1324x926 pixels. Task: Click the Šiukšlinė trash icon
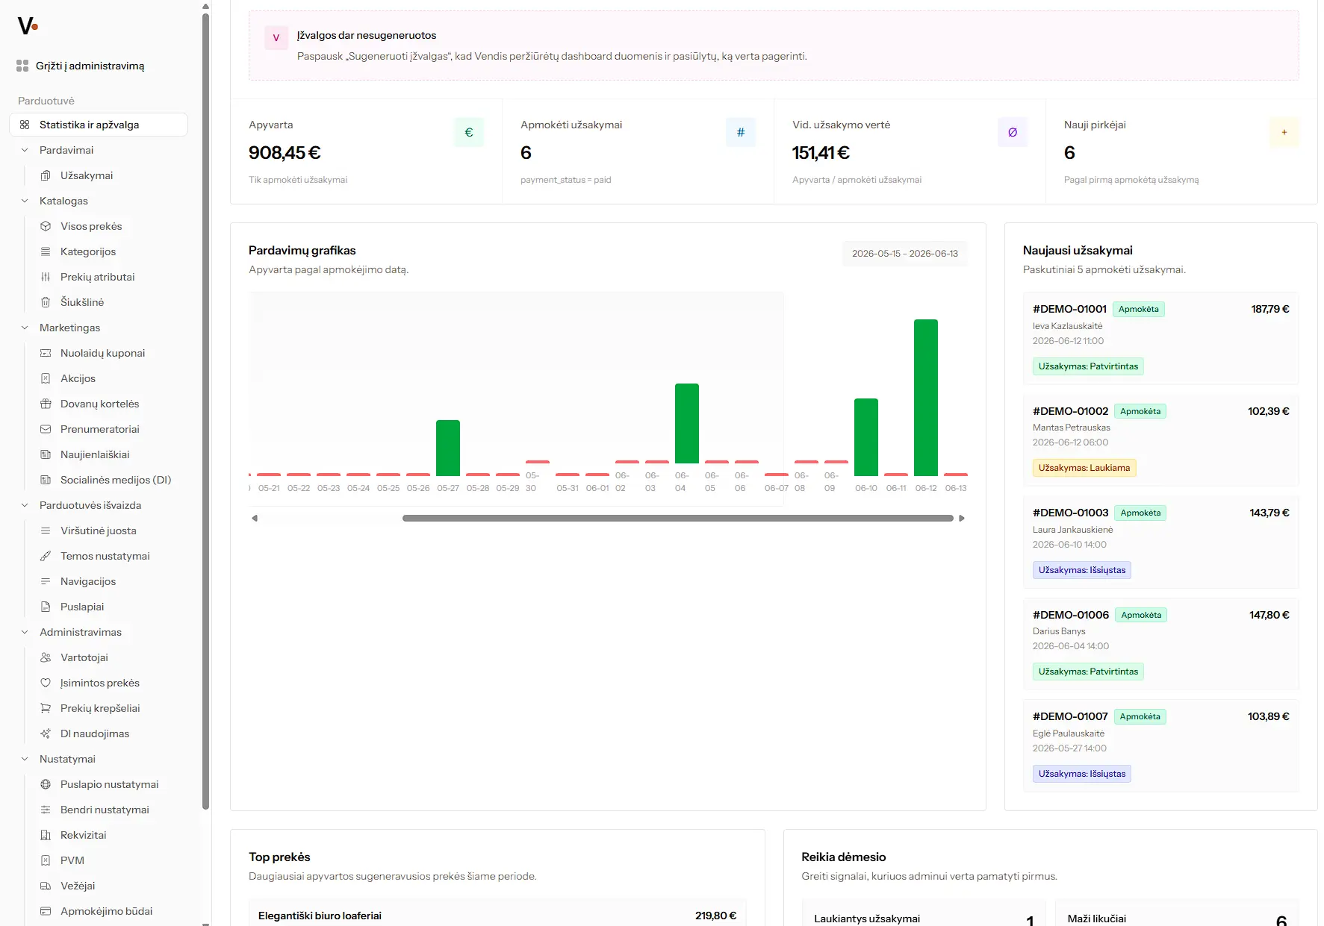(x=46, y=302)
